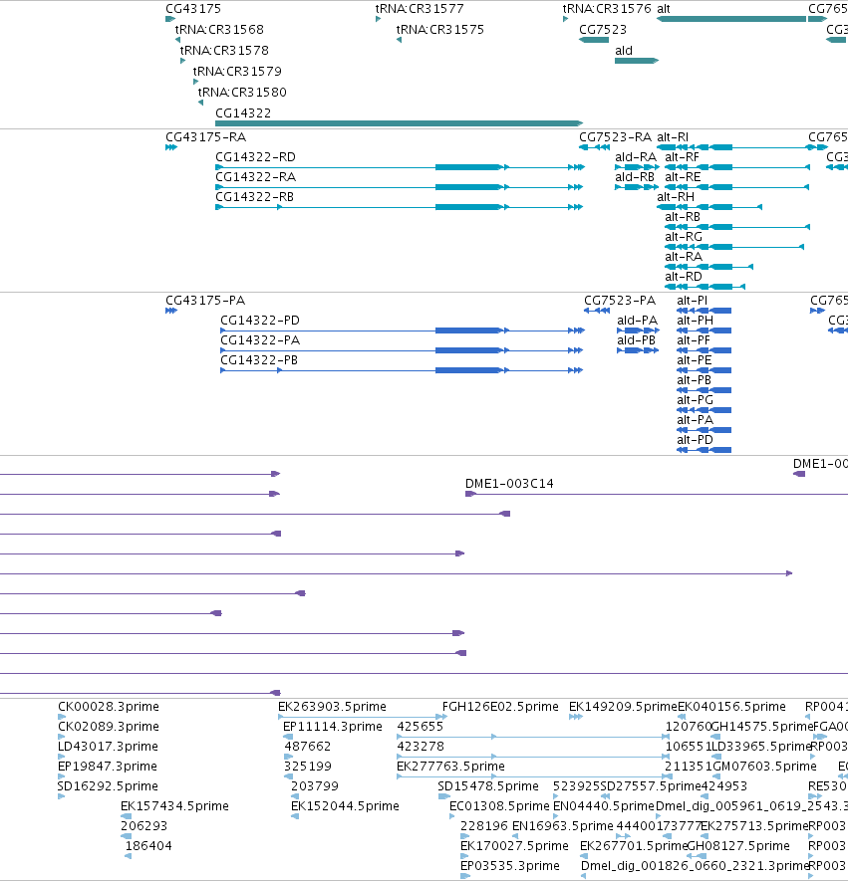
Task: Click the alt-PG protein label
Action: (x=696, y=400)
